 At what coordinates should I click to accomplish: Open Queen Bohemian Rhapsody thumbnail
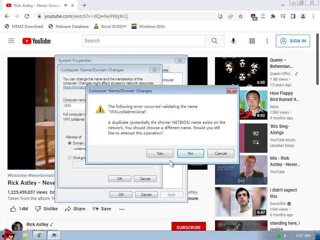tap(241, 72)
